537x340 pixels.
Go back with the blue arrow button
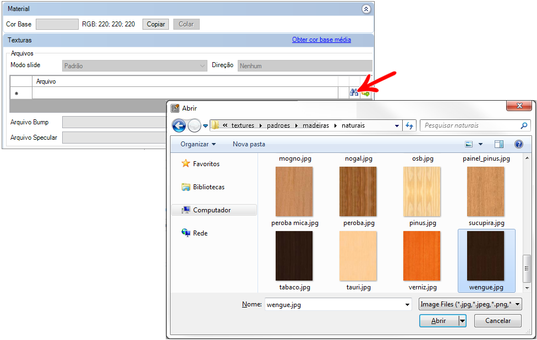point(179,125)
